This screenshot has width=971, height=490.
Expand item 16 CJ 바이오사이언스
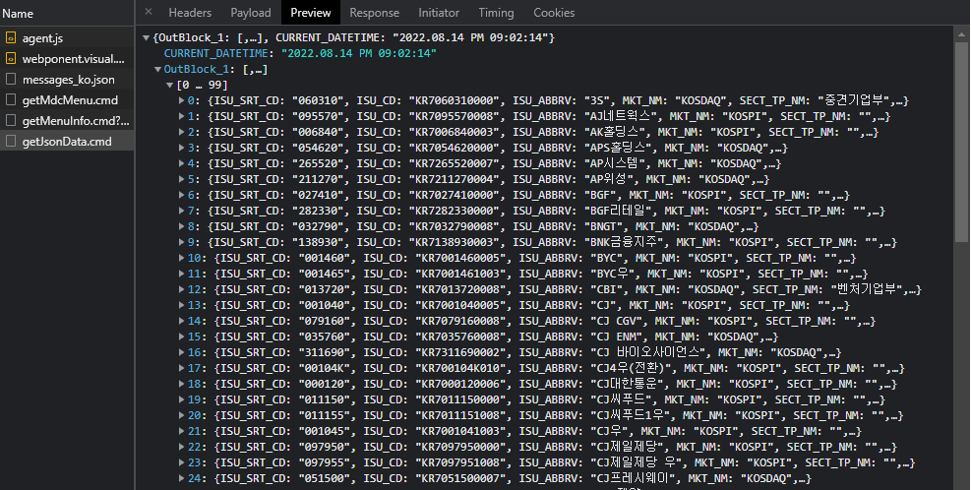pyautogui.click(x=181, y=352)
